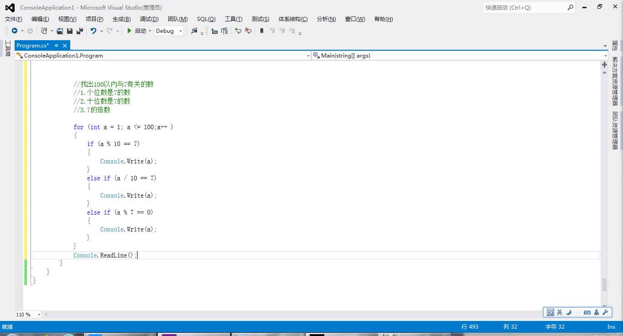The image size is (623, 336).
Task: Start debugging with the green play button
Action: 130,31
